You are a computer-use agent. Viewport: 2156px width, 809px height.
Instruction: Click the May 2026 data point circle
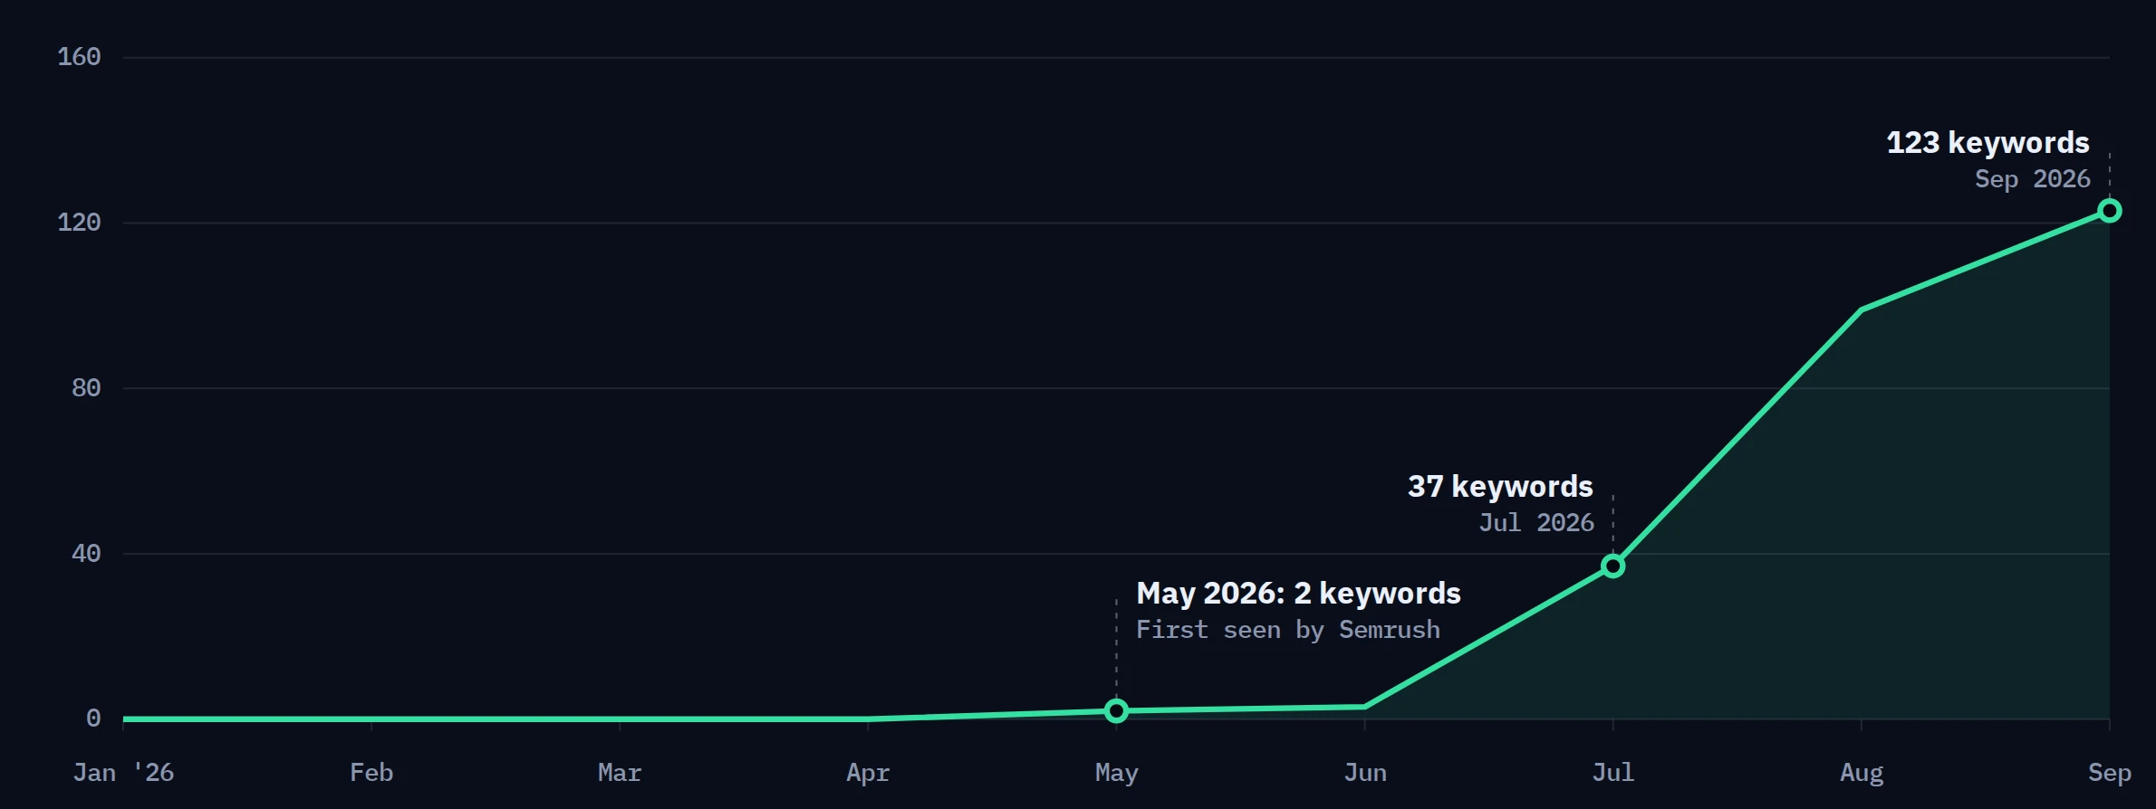(x=1116, y=711)
